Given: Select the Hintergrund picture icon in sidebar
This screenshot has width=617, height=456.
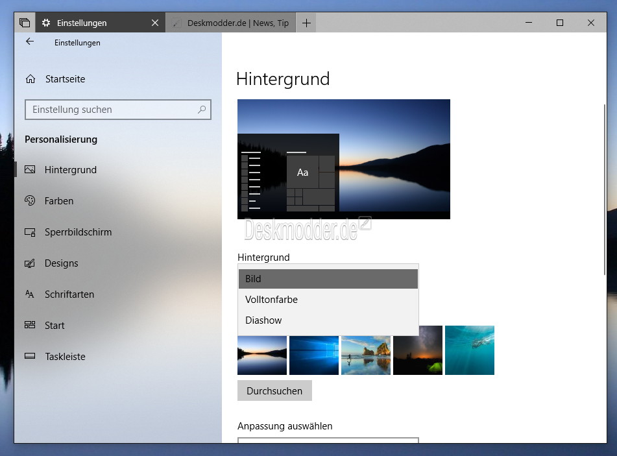Looking at the screenshot, I should pyautogui.click(x=30, y=169).
